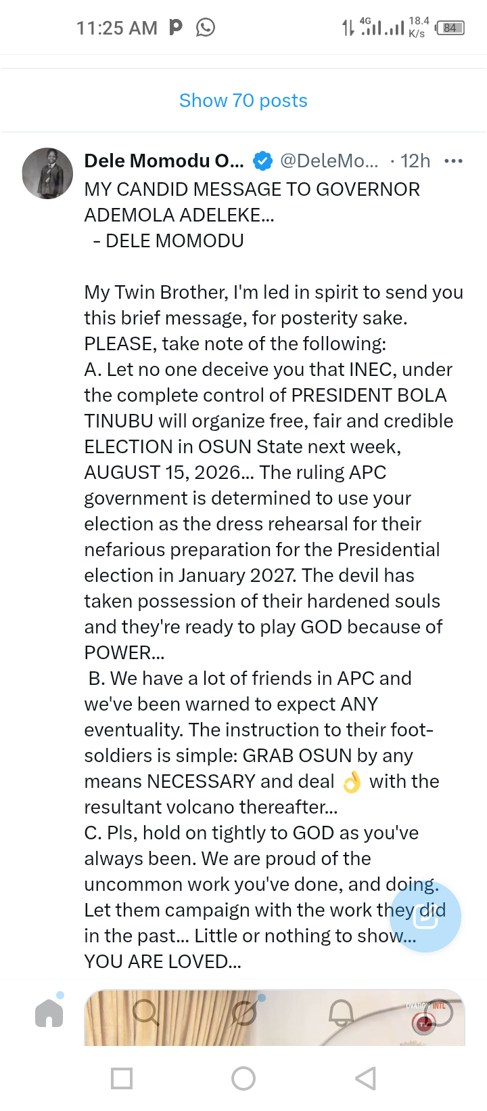Screen dimensions: 487x1111
Task: Tap the Android home circle button
Action: pos(243,1078)
